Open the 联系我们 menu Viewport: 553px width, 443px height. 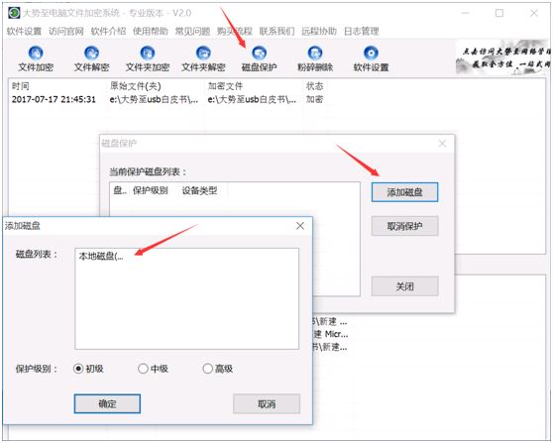(276, 32)
